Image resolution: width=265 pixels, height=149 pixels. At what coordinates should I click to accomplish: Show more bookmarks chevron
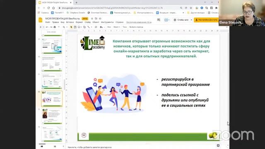[x=183, y=13]
